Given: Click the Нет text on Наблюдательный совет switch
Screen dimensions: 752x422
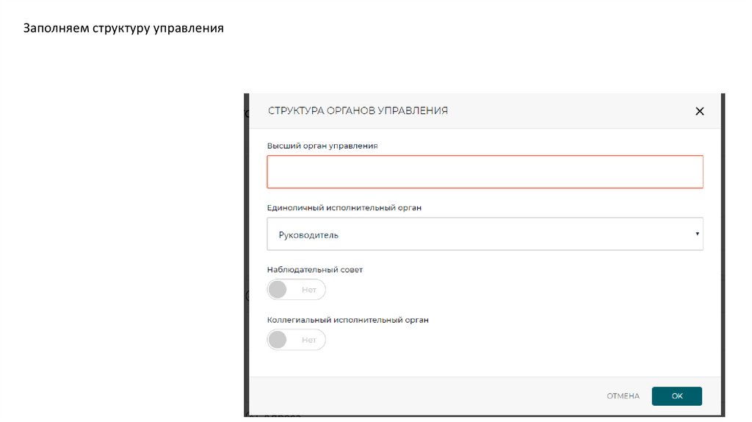Looking at the screenshot, I should coord(309,290).
